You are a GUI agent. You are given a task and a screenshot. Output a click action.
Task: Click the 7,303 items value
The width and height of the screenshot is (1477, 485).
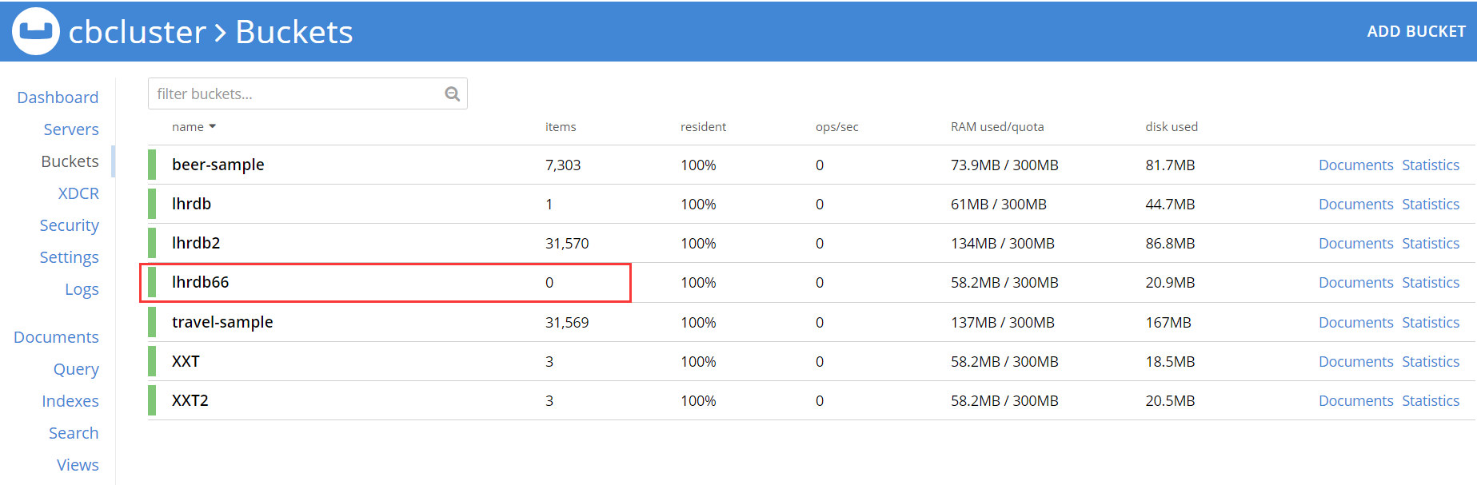click(x=563, y=165)
